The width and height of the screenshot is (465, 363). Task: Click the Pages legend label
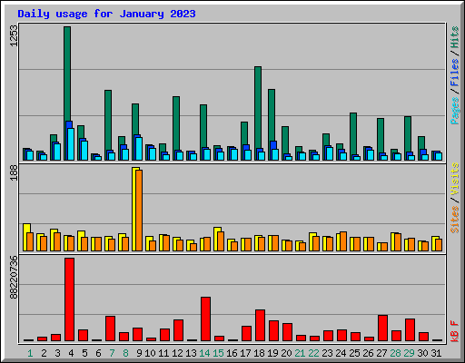pyautogui.click(x=454, y=111)
